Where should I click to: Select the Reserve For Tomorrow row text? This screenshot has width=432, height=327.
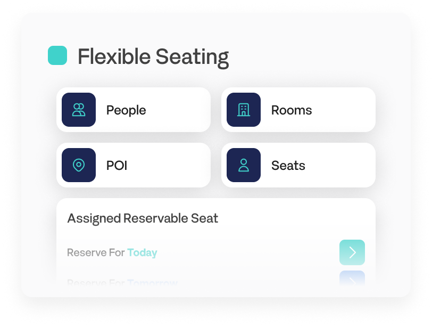tap(122, 282)
